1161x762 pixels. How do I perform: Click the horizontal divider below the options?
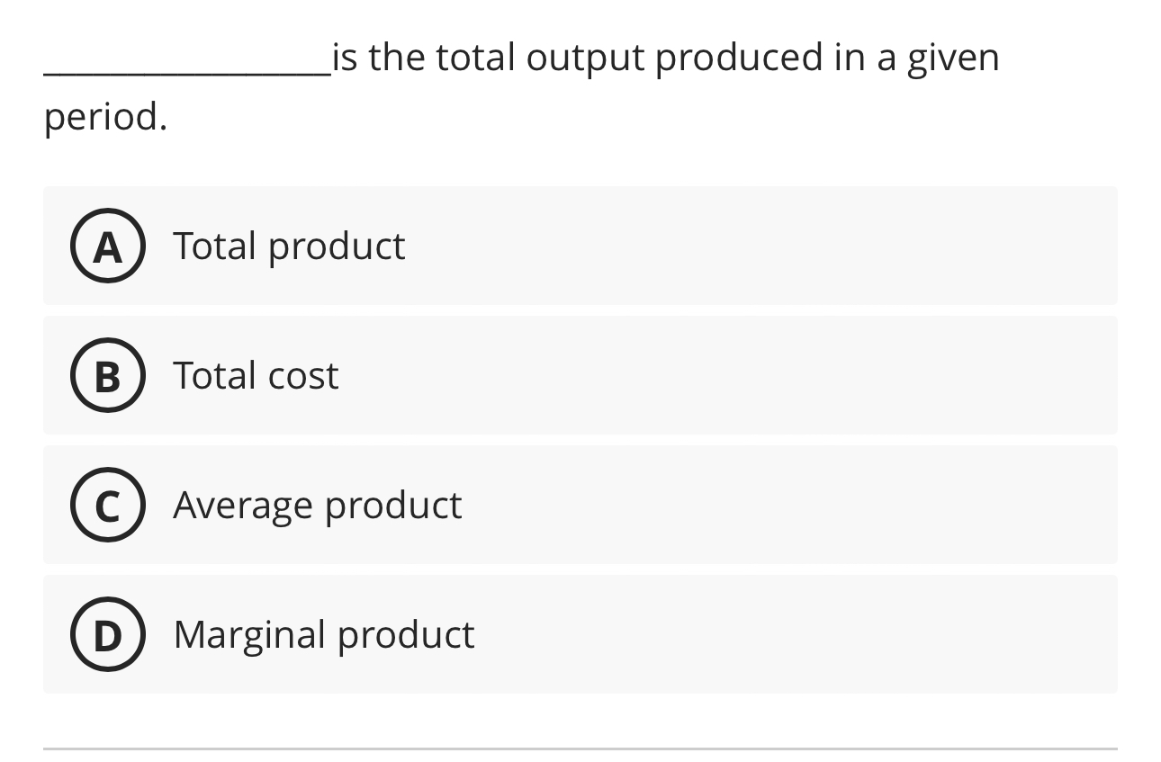pos(580,744)
